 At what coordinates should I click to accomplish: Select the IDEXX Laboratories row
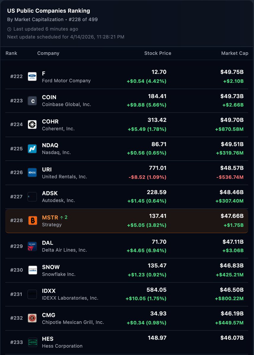tap(127, 294)
